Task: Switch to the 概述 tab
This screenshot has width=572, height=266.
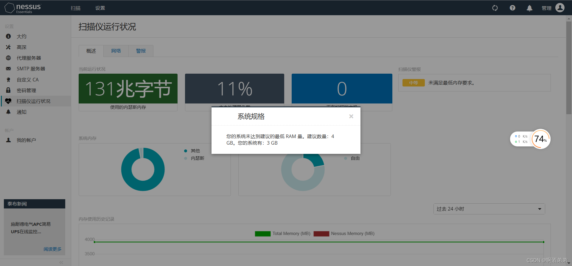Action: [x=91, y=51]
